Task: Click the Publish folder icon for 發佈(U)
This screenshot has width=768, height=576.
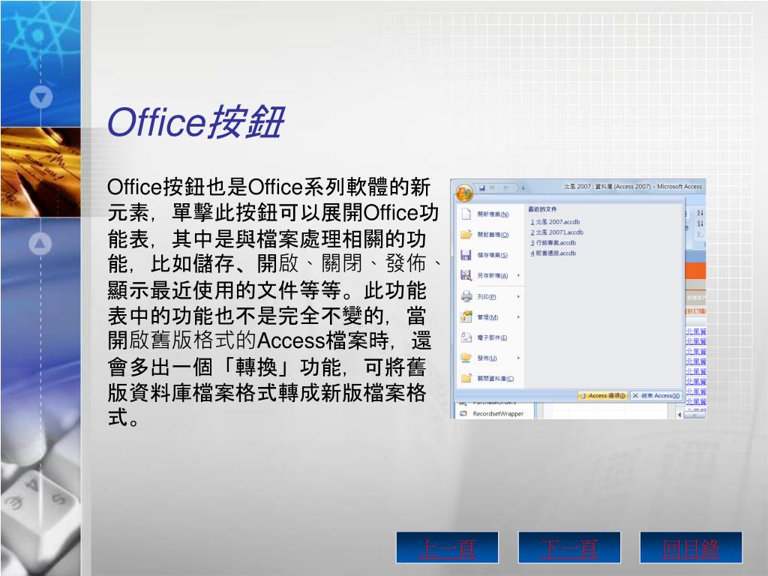Action: pos(466,358)
